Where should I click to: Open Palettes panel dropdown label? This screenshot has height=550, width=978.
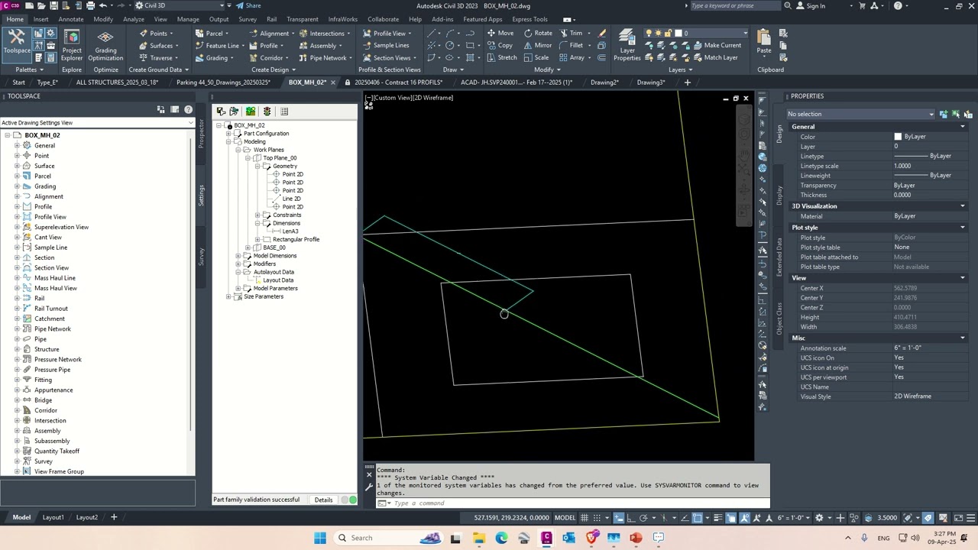(28, 70)
